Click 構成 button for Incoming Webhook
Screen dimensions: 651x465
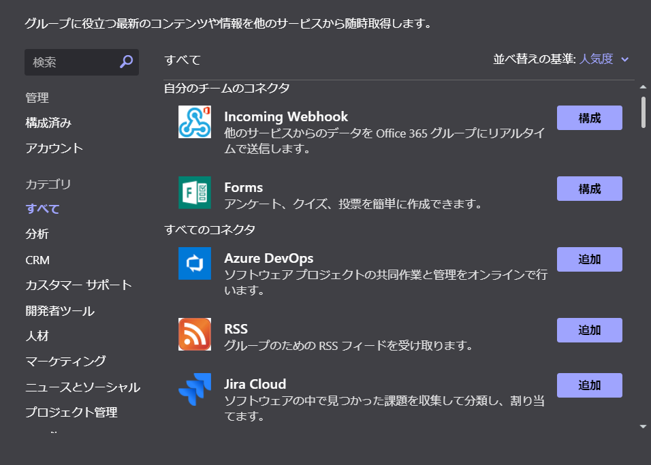tap(590, 117)
